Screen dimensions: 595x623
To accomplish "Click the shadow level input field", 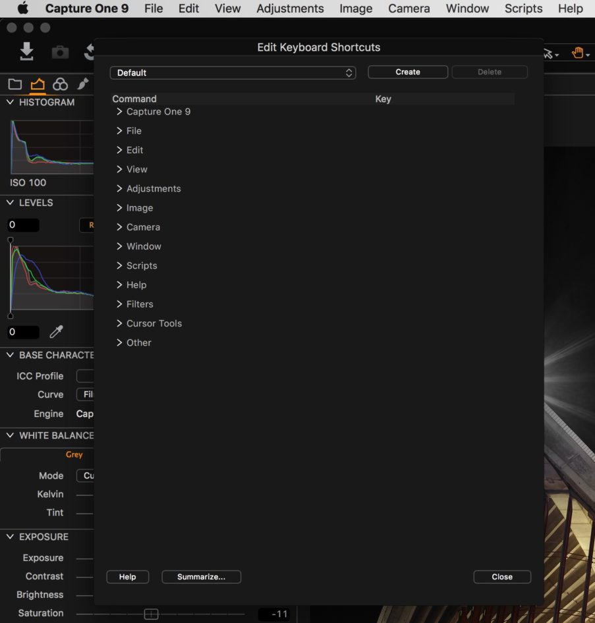I will coord(24,332).
